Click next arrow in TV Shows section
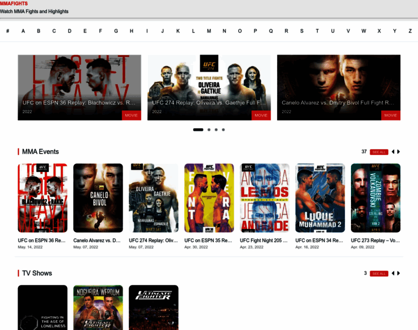 (399, 273)
